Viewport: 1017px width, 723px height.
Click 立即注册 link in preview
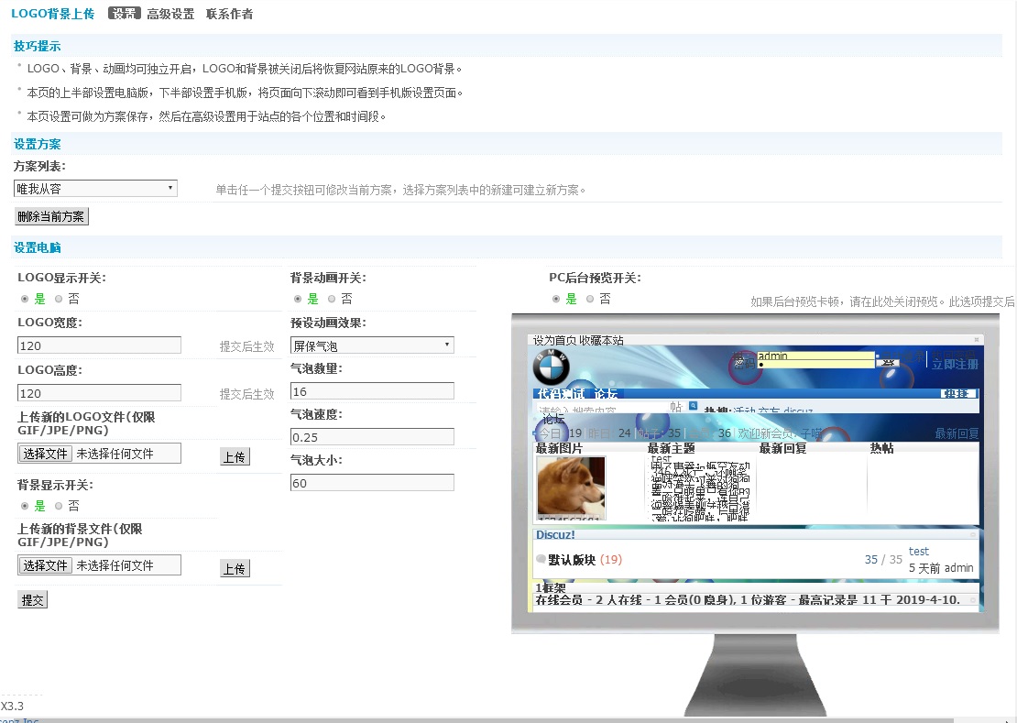pyautogui.click(x=955, y=365)
